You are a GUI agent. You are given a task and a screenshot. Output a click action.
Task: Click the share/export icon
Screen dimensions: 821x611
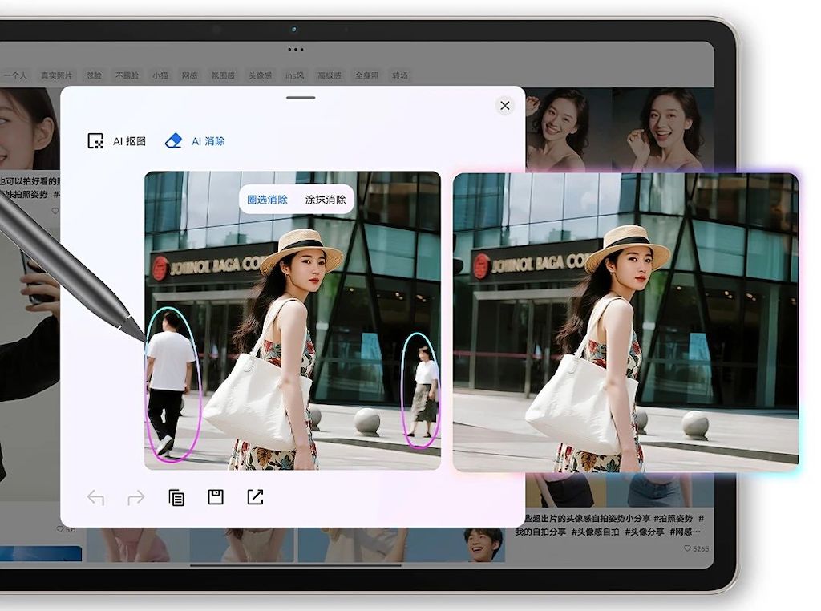(x=255, y=497)
